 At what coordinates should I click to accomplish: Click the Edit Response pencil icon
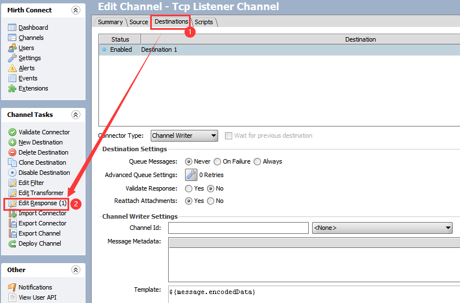point(12,203)
